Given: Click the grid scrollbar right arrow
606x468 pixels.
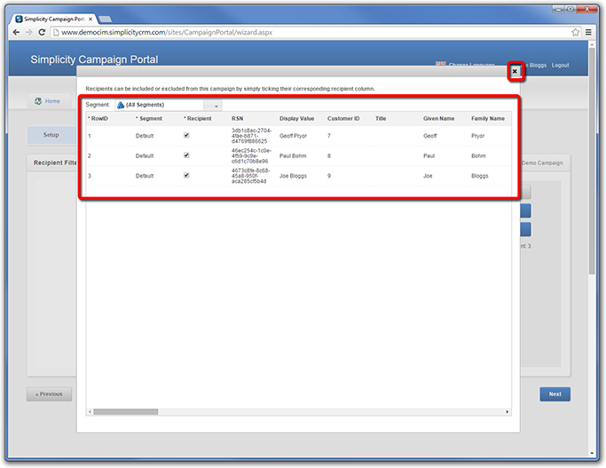Looking at the screenshot, I should coord(507,412).
